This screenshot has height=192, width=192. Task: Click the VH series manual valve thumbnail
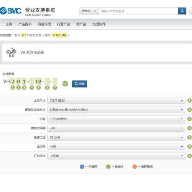pos(11,53)
